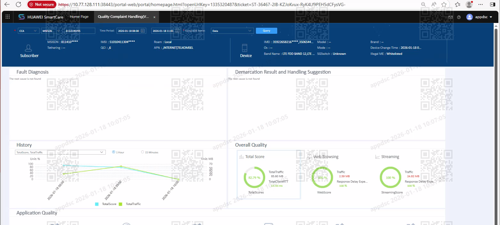Screen dimensions: 500x225
Task: Click the Streaming card title
Action: pos(390,157)
